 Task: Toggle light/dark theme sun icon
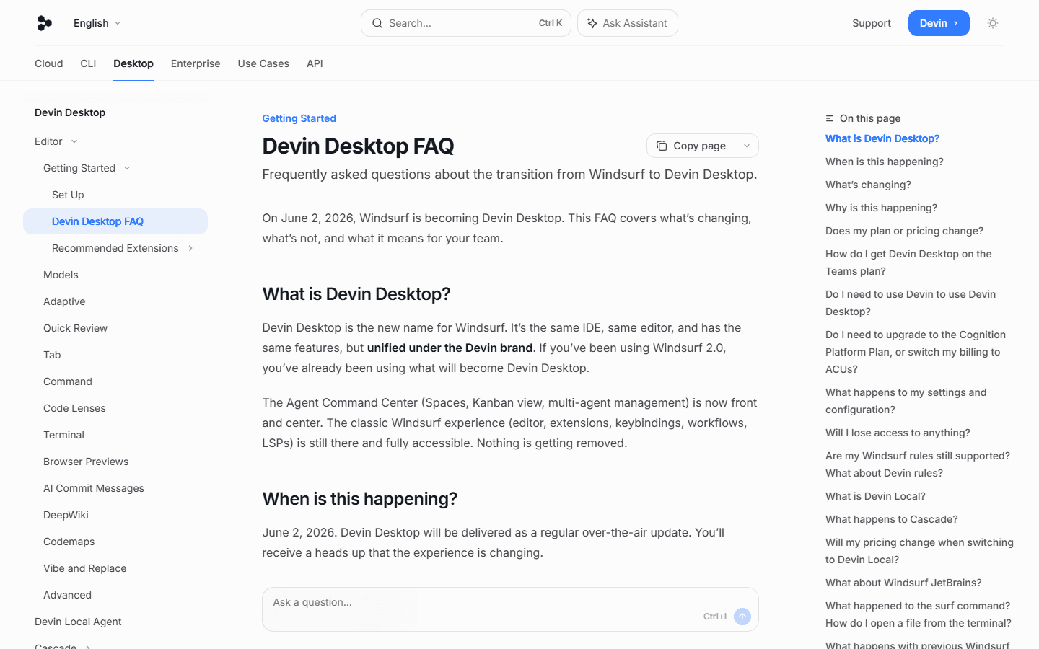click(993, 23)
